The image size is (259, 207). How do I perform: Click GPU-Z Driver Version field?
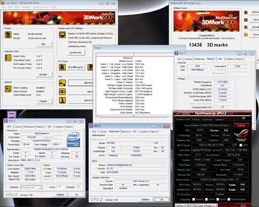(x=220, y=180)
